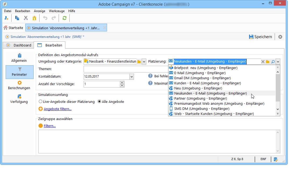Click the paste clipboard icon

34,18
